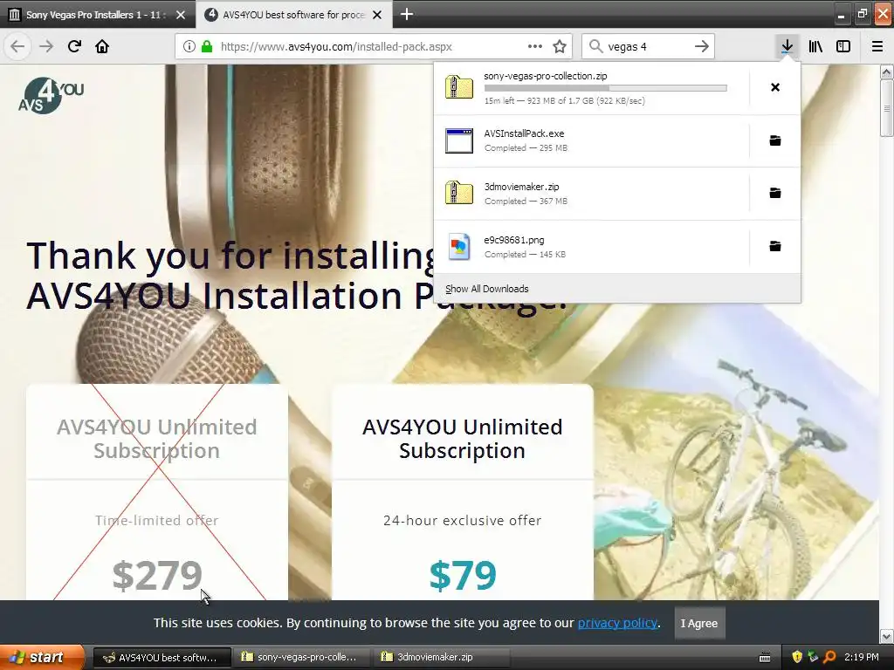
Task: Accept cookies with I Agree button
Action: (699, 623)
